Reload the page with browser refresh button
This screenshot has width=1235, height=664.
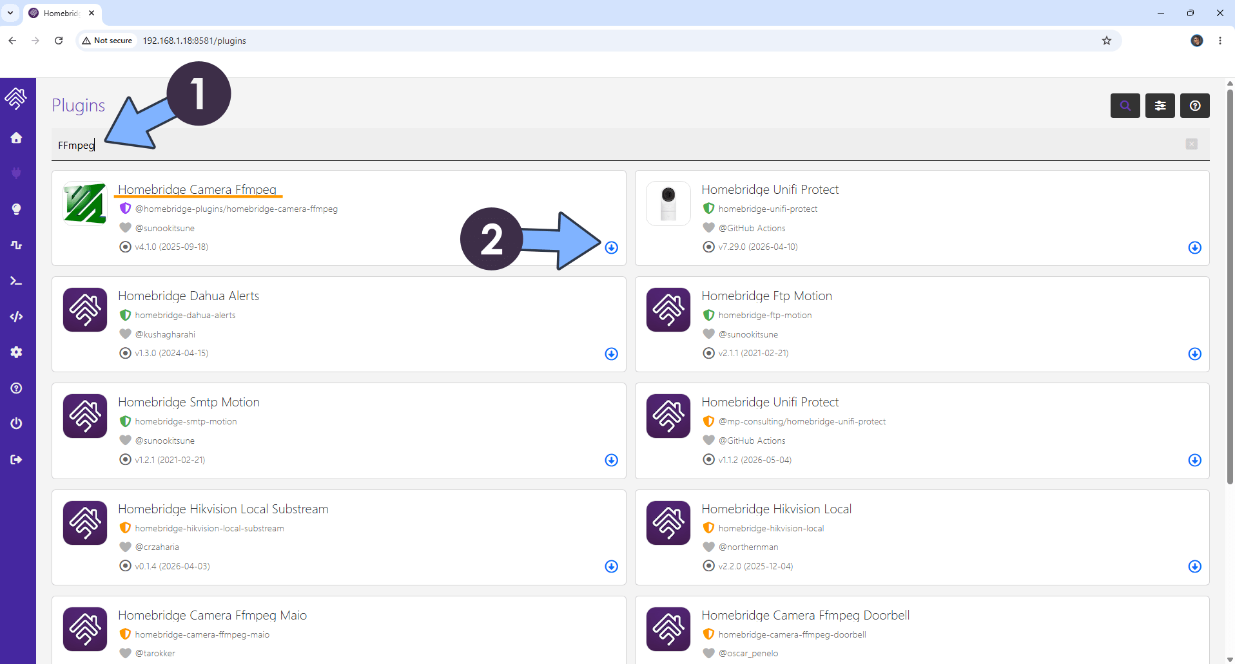pyautogui.click(x=59, y=41)
